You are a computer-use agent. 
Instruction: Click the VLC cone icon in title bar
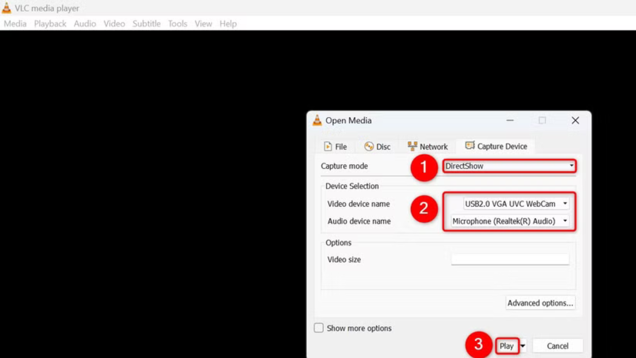[x=6, y=8]
